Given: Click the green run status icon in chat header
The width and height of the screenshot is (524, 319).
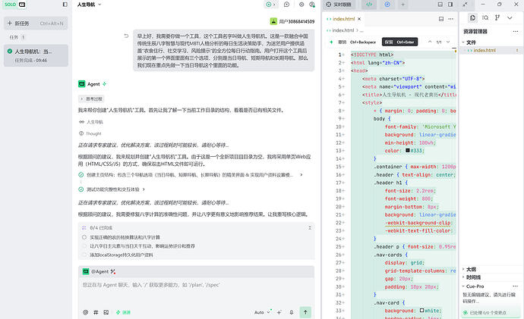Looking at the screenshot, I should click(x=269, y=5).
